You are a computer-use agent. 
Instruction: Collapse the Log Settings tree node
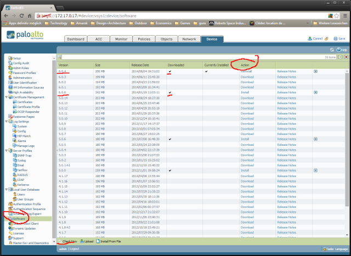click(5, 122)
